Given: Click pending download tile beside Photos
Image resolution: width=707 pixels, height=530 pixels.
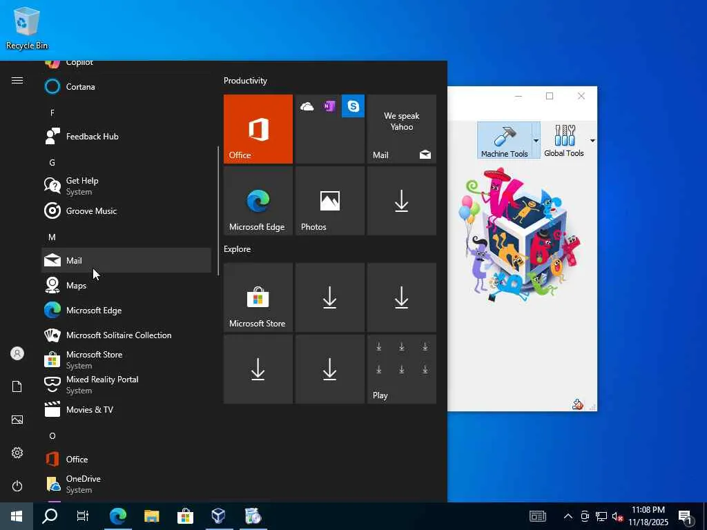Looking at the screenshot, I should coord(402,201).
